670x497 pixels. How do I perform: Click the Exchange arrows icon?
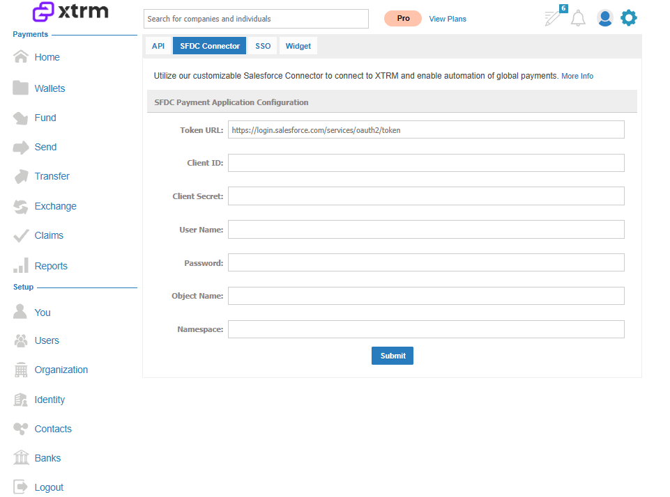(20, 207)
